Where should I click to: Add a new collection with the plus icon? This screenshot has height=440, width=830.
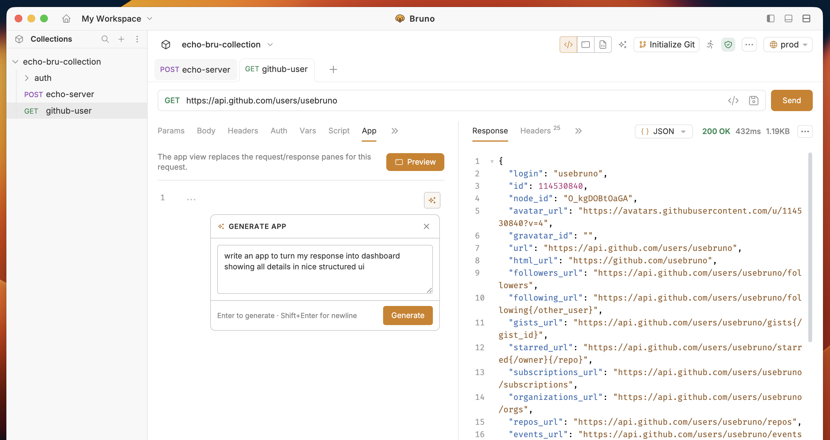[x=121, y=39]
